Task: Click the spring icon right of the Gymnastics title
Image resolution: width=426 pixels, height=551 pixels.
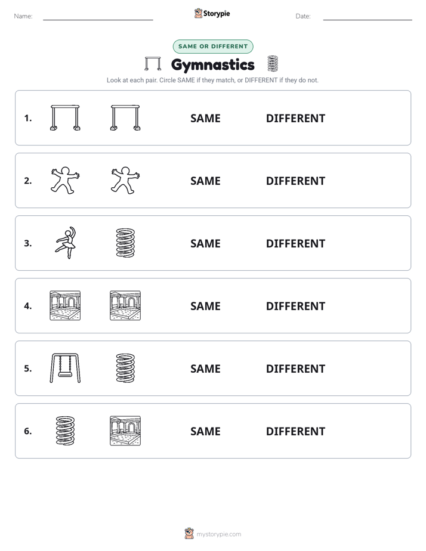Action: click(x=273, y=64)
